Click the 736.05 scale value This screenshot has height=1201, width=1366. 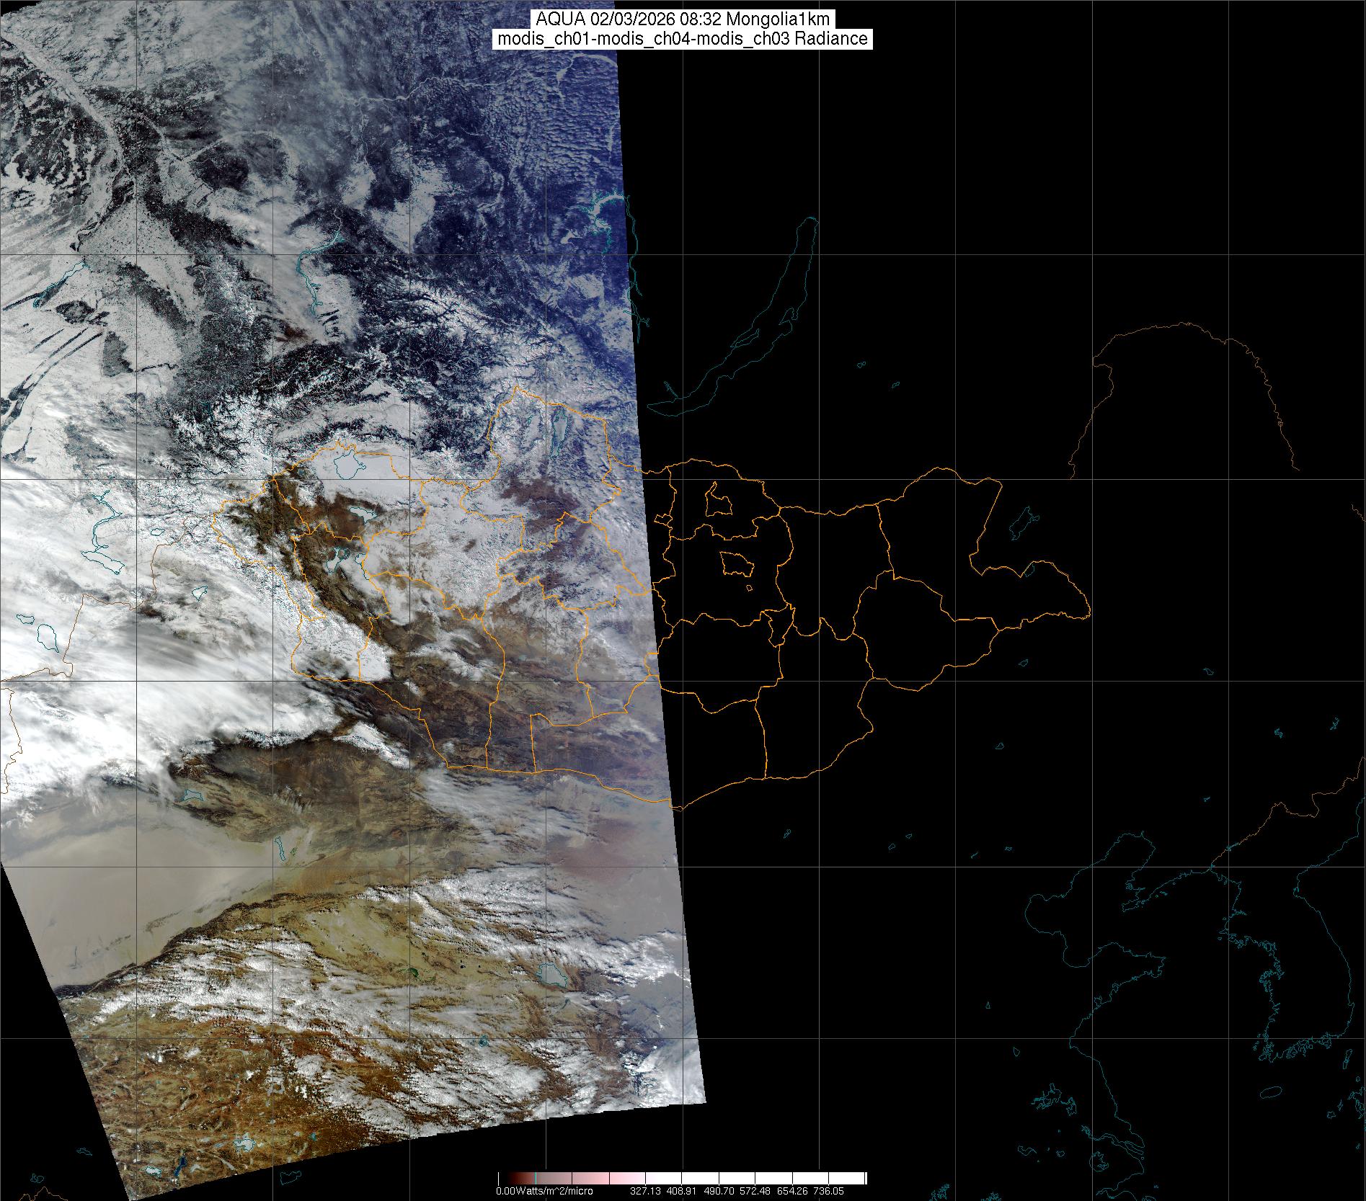coord(829,1191)
